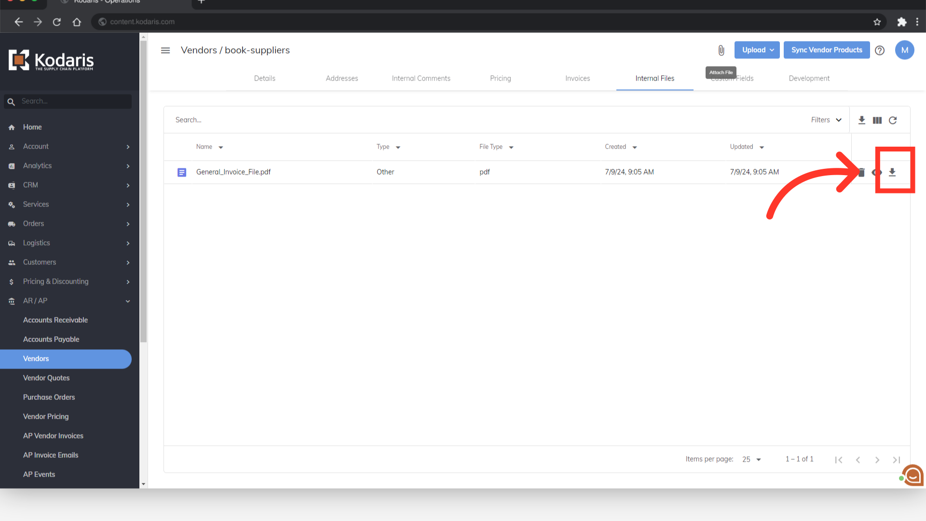Preview file using the eye icon
Screen dimensions: 926x521
point(877,172)
